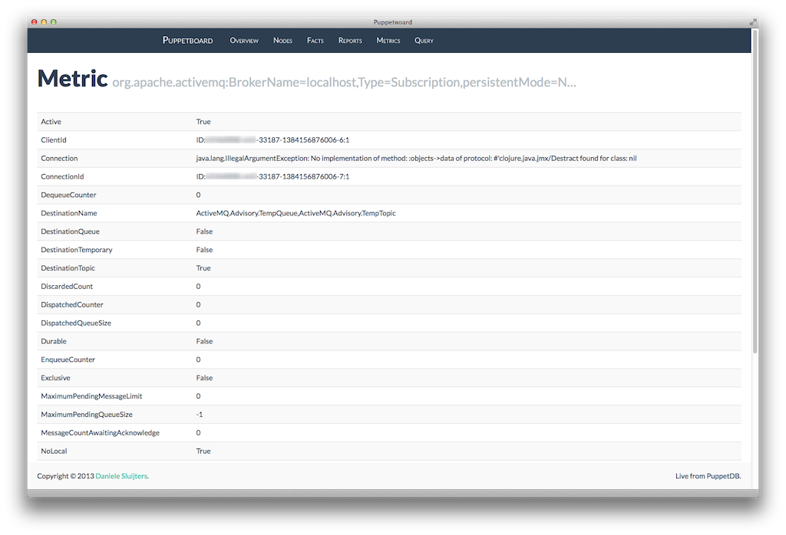
Task: Open the Facts navigation item
Action: click(315, 41)
